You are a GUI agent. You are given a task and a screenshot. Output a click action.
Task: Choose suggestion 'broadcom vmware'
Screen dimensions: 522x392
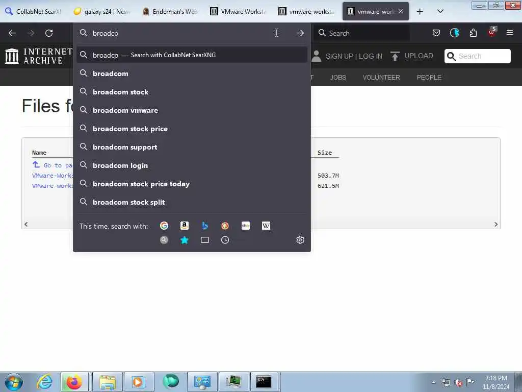[x=192, y=110]
